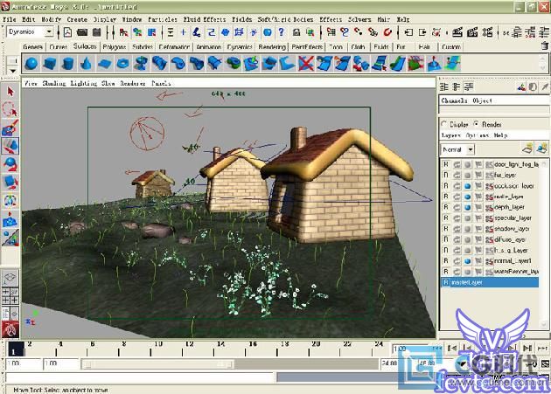Select the Scale tool in toolbox
This screenshot has height=394, width=551.
click(x=10, y=183)
